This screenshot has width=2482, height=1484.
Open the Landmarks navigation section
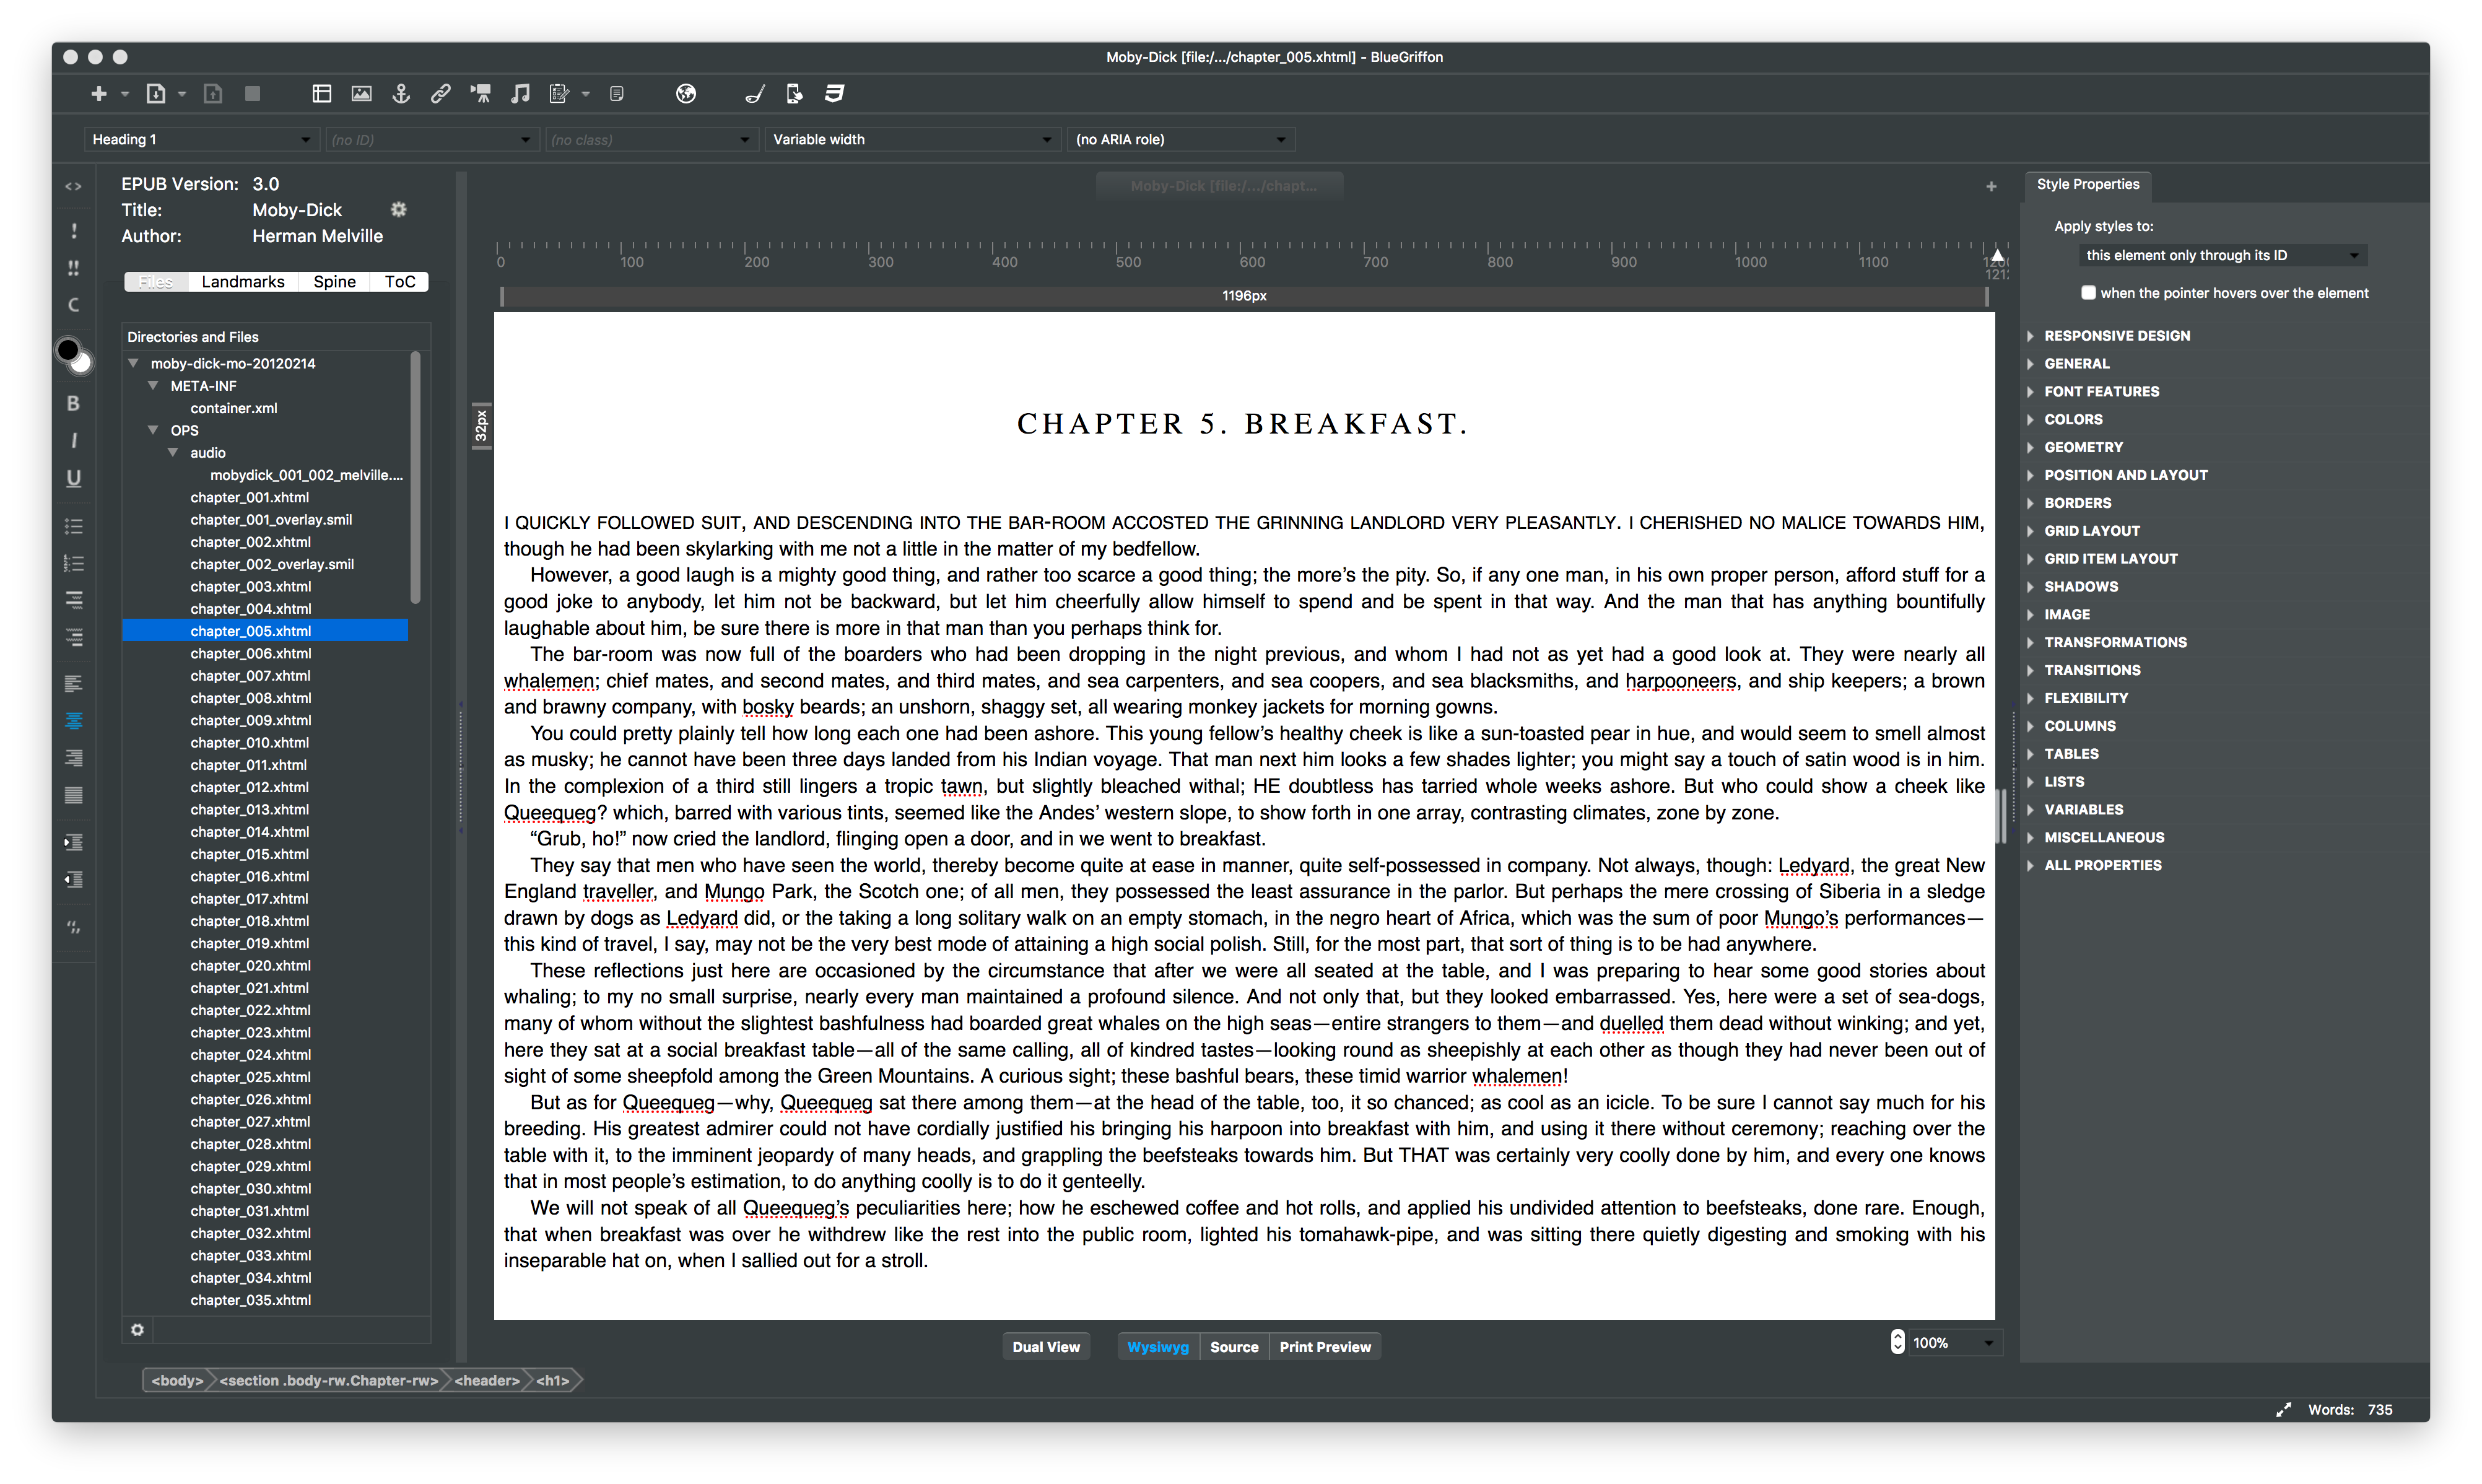(x=244, y=281)
